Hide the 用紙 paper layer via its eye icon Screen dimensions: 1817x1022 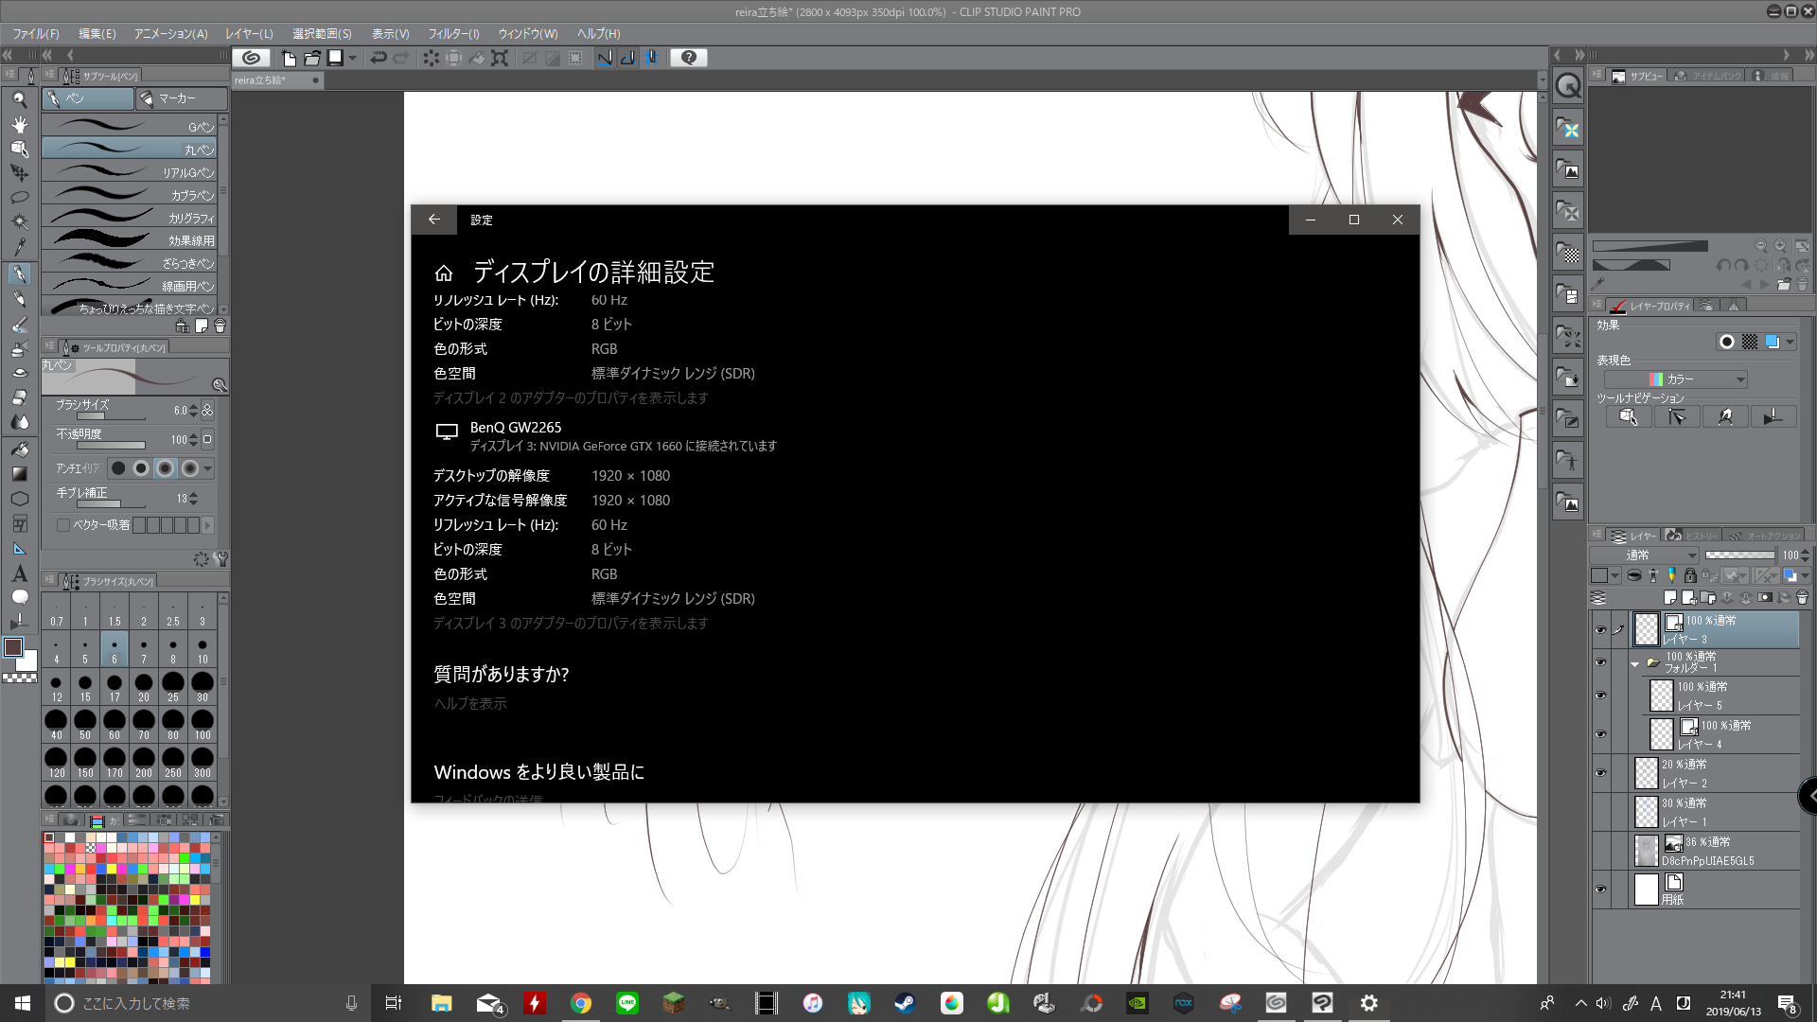(1600, 890)
